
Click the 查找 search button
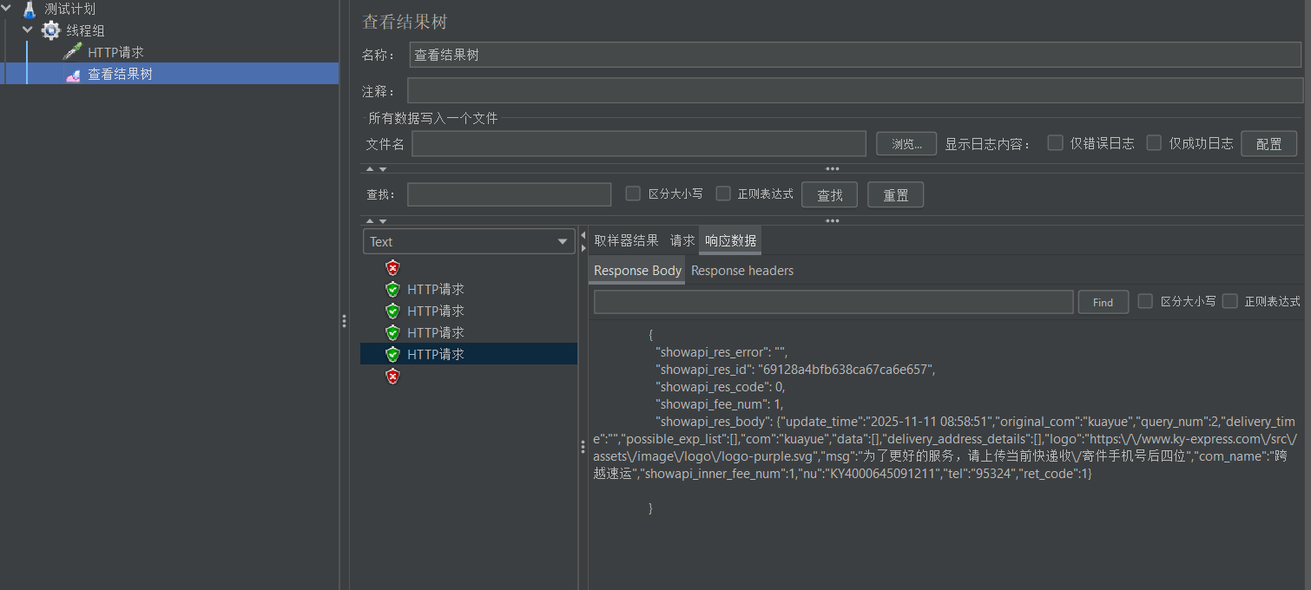[830, 194]
